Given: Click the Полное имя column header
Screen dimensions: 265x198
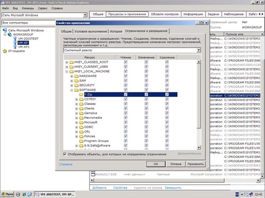Looking at the screenshot, I should point(242,34).
